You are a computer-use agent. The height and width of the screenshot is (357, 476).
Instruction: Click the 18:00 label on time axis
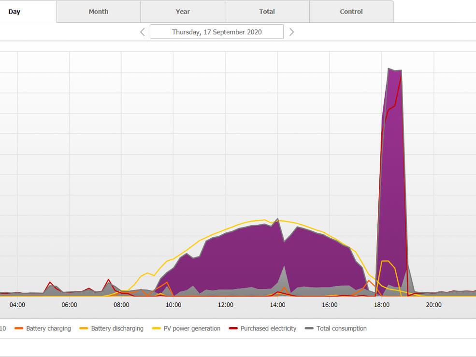click(382, 305)
